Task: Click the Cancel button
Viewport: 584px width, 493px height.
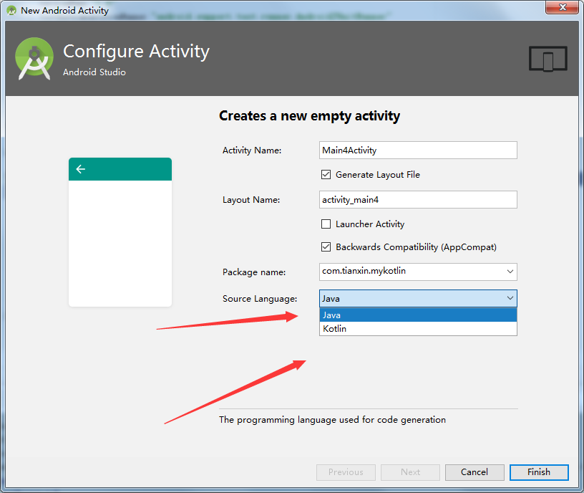Action: point(474,472)
